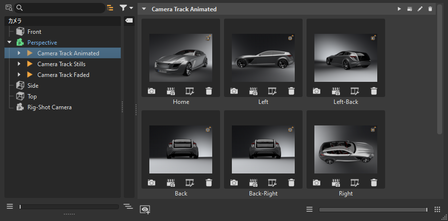This screenshot has height=221, width=448.
Task: Click the pencil edit icon in the header
Action: 420,9
